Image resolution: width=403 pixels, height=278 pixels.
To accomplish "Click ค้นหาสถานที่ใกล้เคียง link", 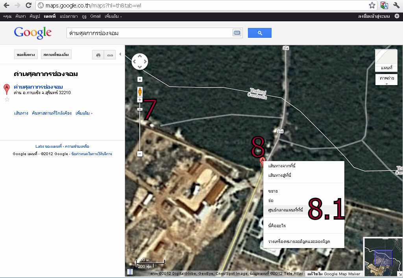I will click(52, 113).
